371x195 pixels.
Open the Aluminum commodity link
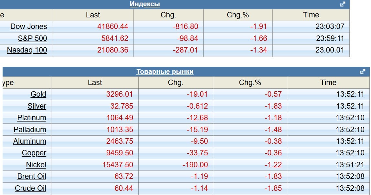(30, 141)
